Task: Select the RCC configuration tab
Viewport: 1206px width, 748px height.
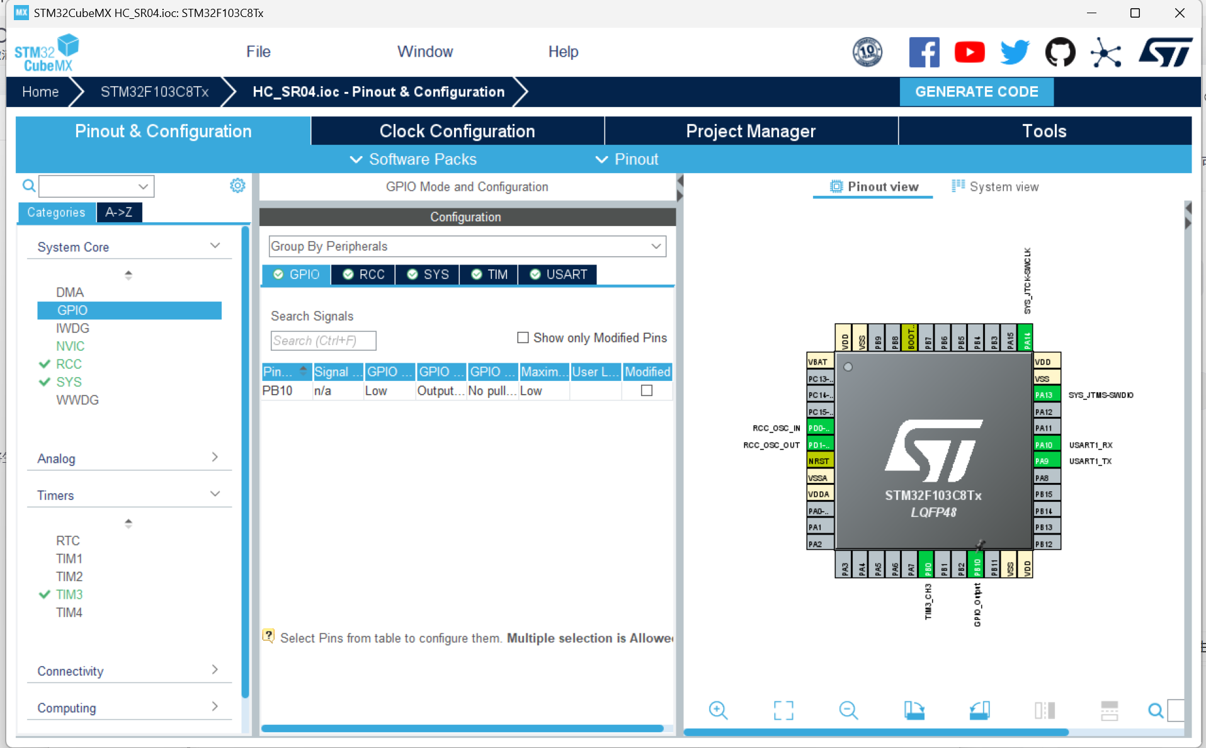Action: point(363,275)
